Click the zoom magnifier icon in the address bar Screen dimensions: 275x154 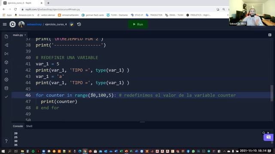[223, 9]
